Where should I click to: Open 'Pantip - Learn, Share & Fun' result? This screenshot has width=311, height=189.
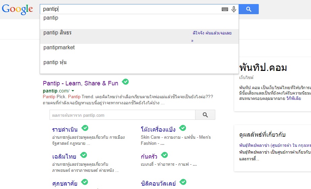click(x=81, y=83)
